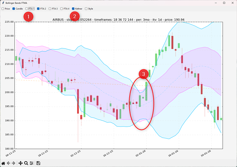The image size is (237, 167).
Task: Tick the FTA 1 checkbox
Action: pos(27,9)
